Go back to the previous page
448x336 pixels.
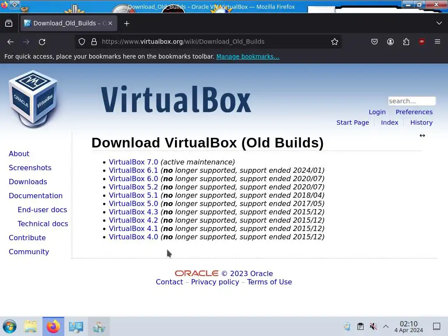click(x=10, y=42)
